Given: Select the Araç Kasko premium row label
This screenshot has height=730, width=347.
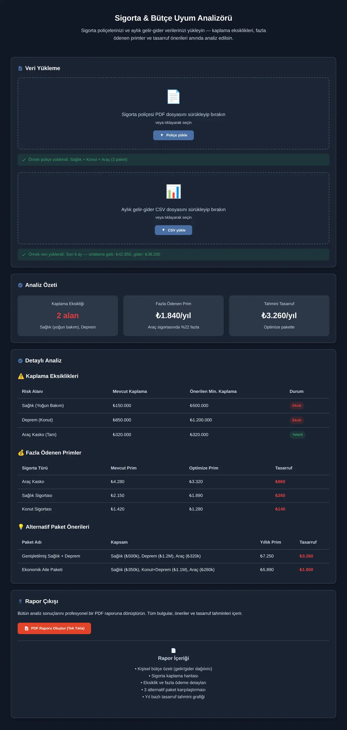Looking at the screenshot, I should 33,482.
